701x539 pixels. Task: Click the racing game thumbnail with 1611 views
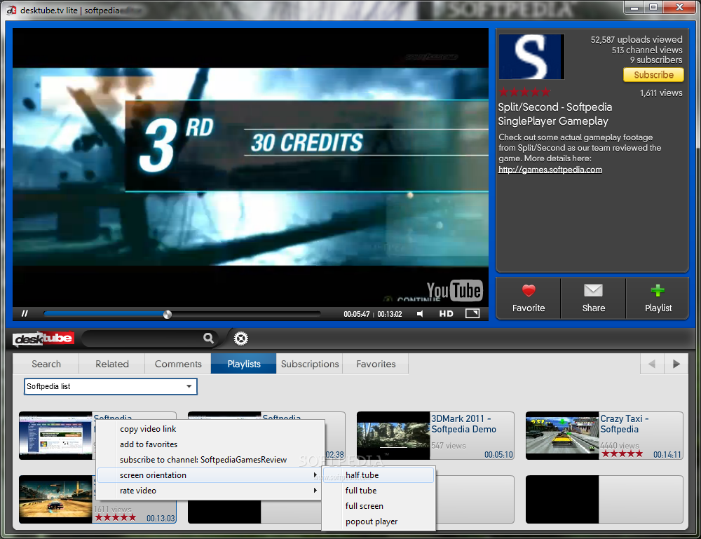pyautogui.click(x=55, y=499)
